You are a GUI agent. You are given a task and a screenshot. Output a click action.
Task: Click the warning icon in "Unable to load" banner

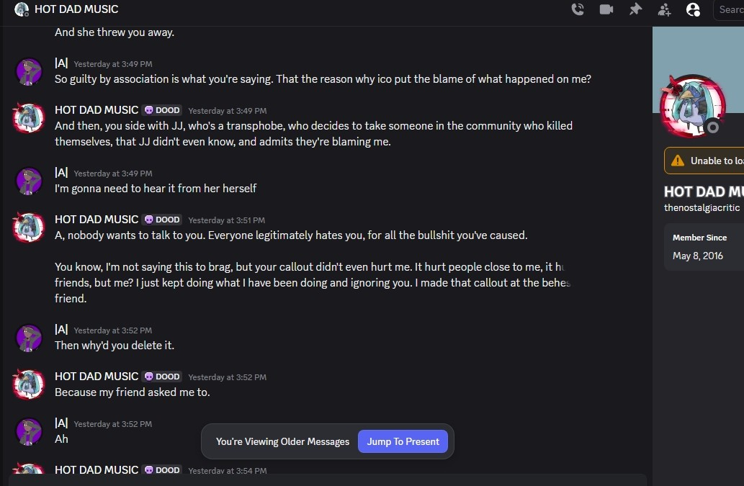point(678,161)
